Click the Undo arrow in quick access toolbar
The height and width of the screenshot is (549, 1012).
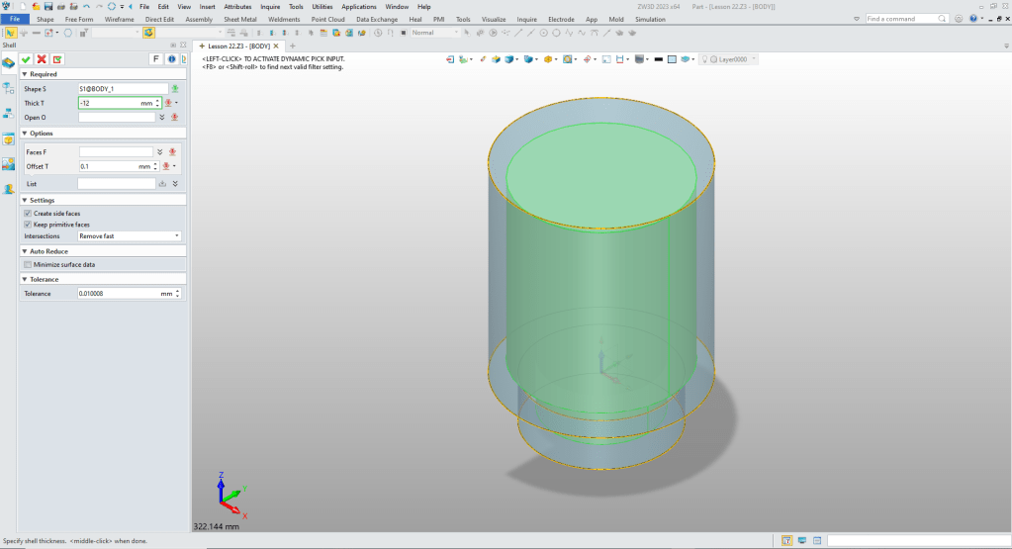[x=86, y=7]
